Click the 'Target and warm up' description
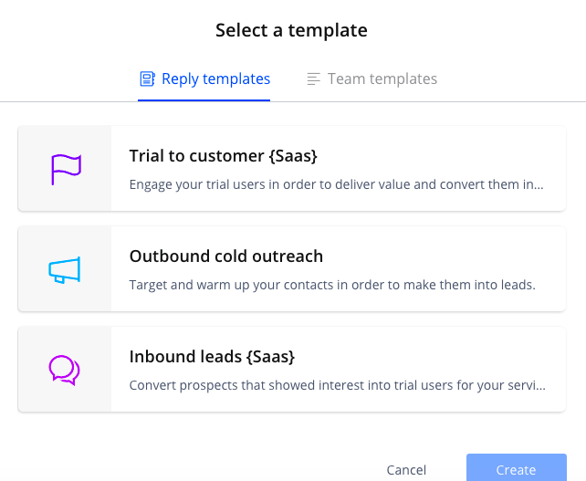The image size is (586, 481). [x=332, y=285]
